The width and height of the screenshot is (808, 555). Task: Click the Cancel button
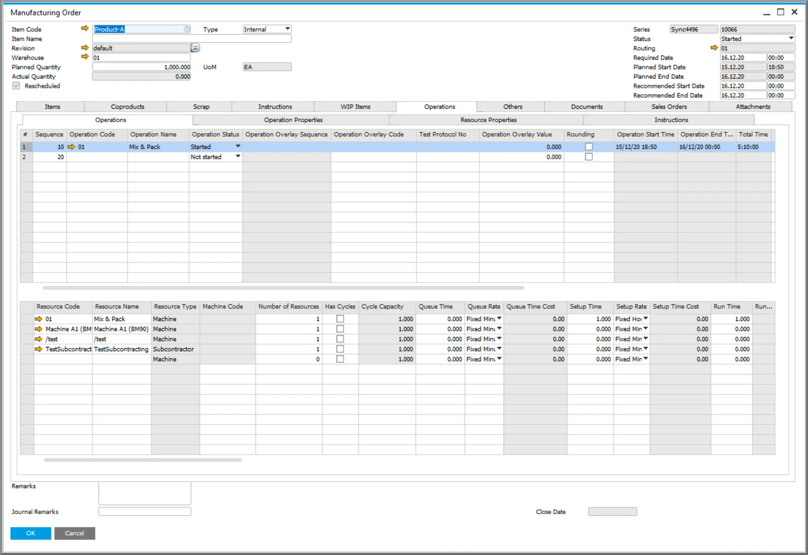coord(75,533)
